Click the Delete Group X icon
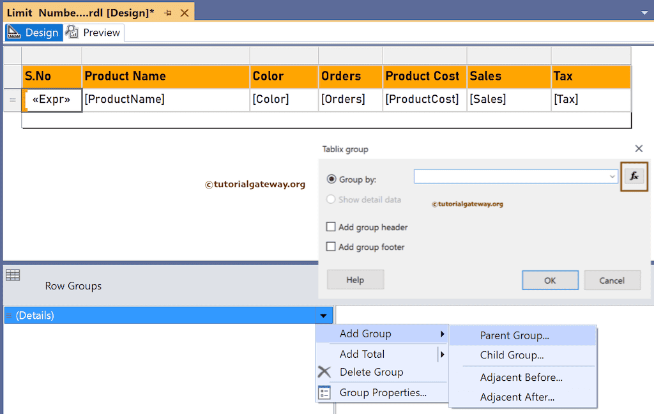This screenshot has width=654, height=414. coord(324,371)
